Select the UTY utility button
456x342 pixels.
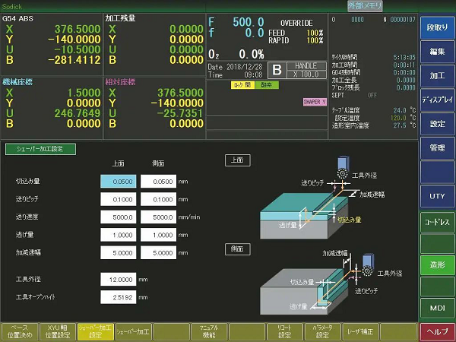coord(437,196)
